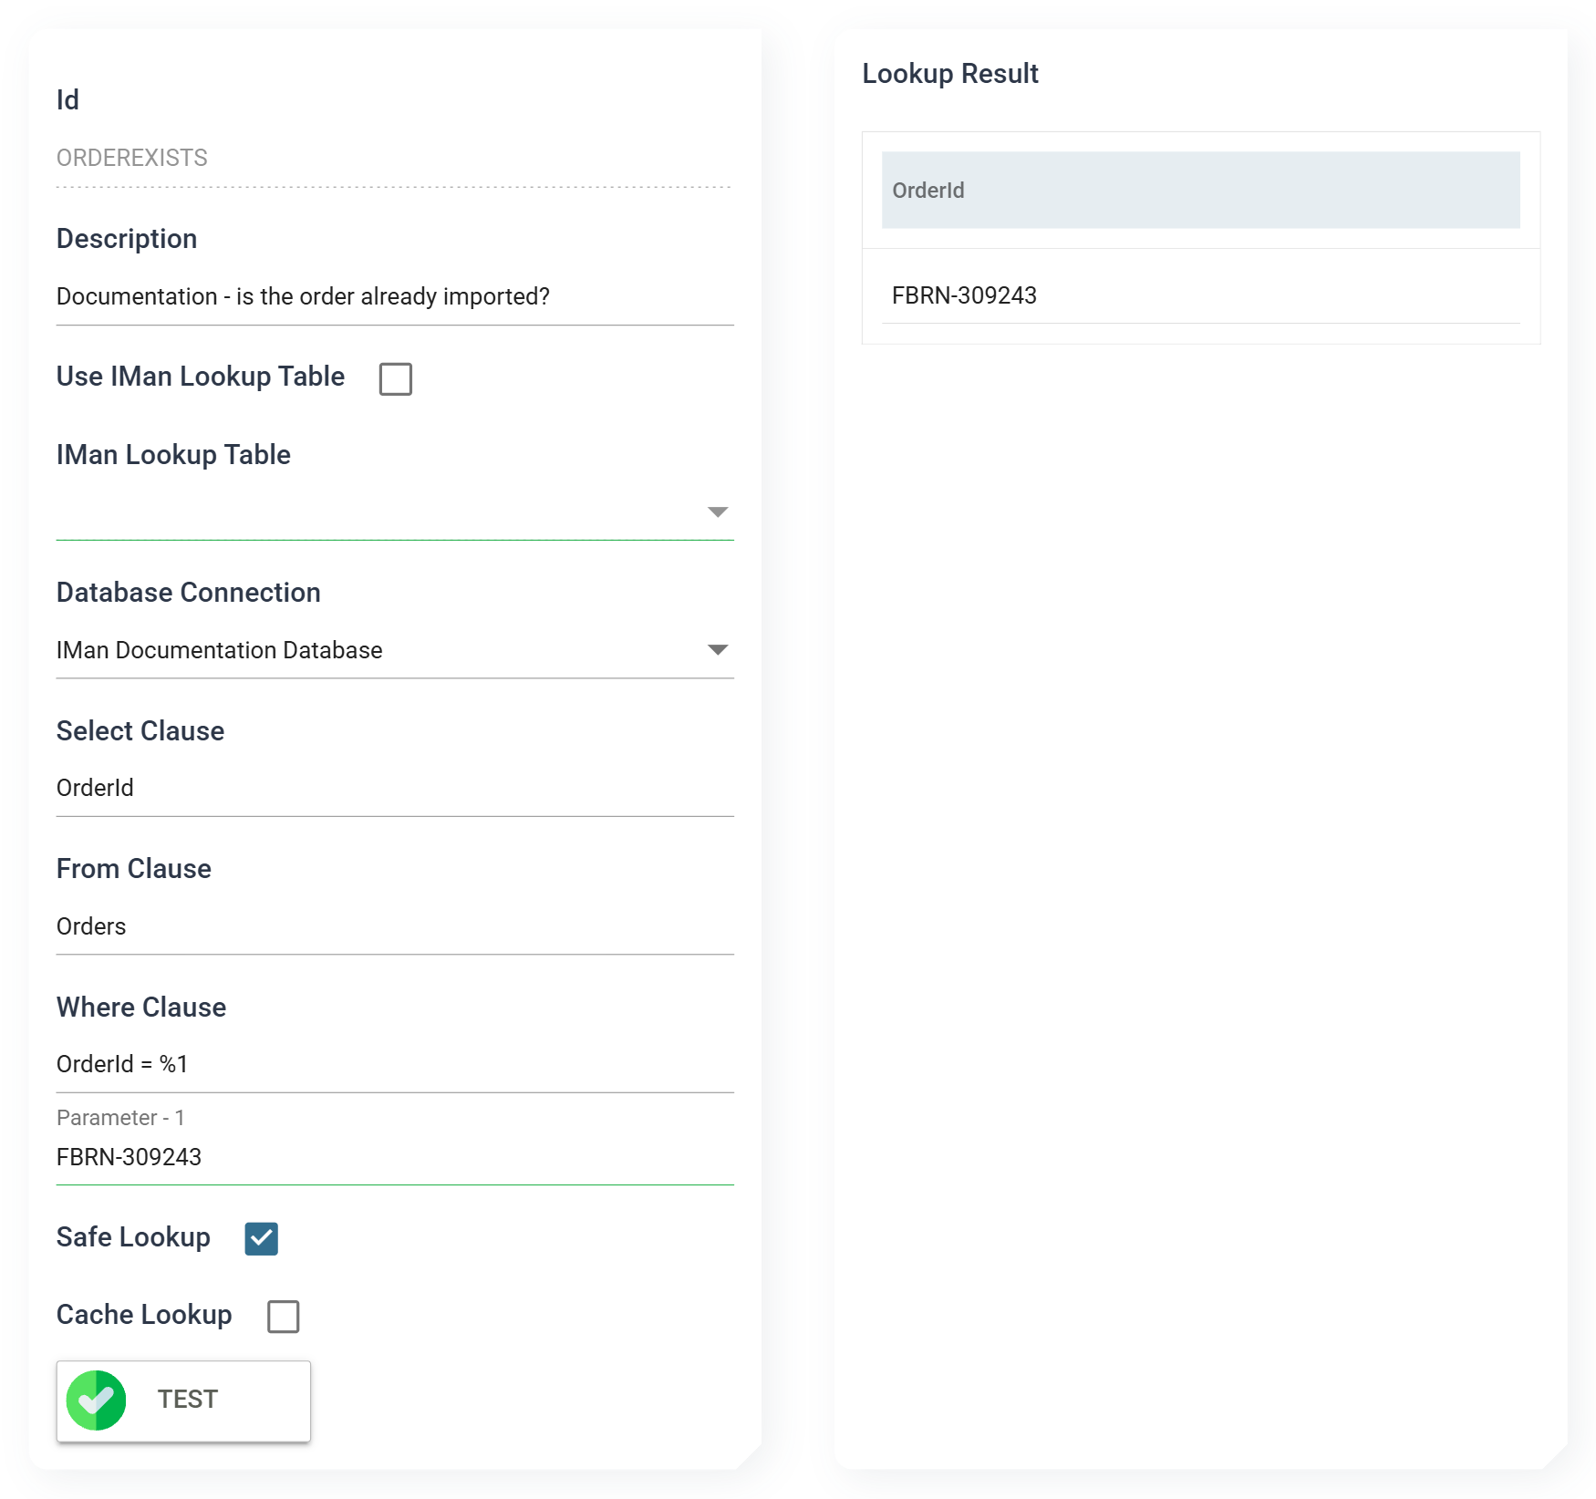Click the Where Clause field with OrderId = %1

(x=395, y=1064)
